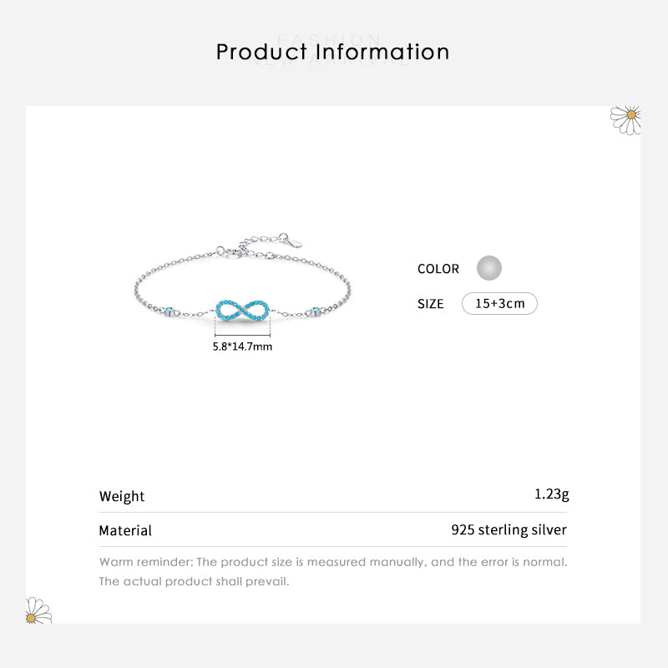Click the 5.8*14.7mm dimension label
668x668 pixels.
click(242, 346)
